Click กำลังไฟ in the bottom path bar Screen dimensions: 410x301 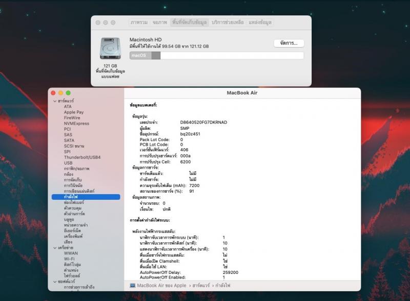[x=223, y=286]
